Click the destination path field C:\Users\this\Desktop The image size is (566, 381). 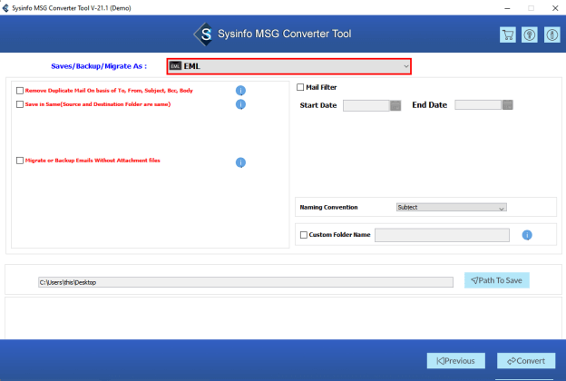[x=246, y=282]
